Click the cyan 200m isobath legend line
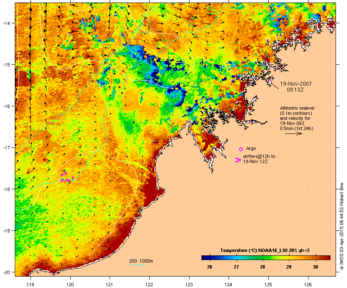Image resolution: width=347 pixels, height=288 pixels. (137, 265)
